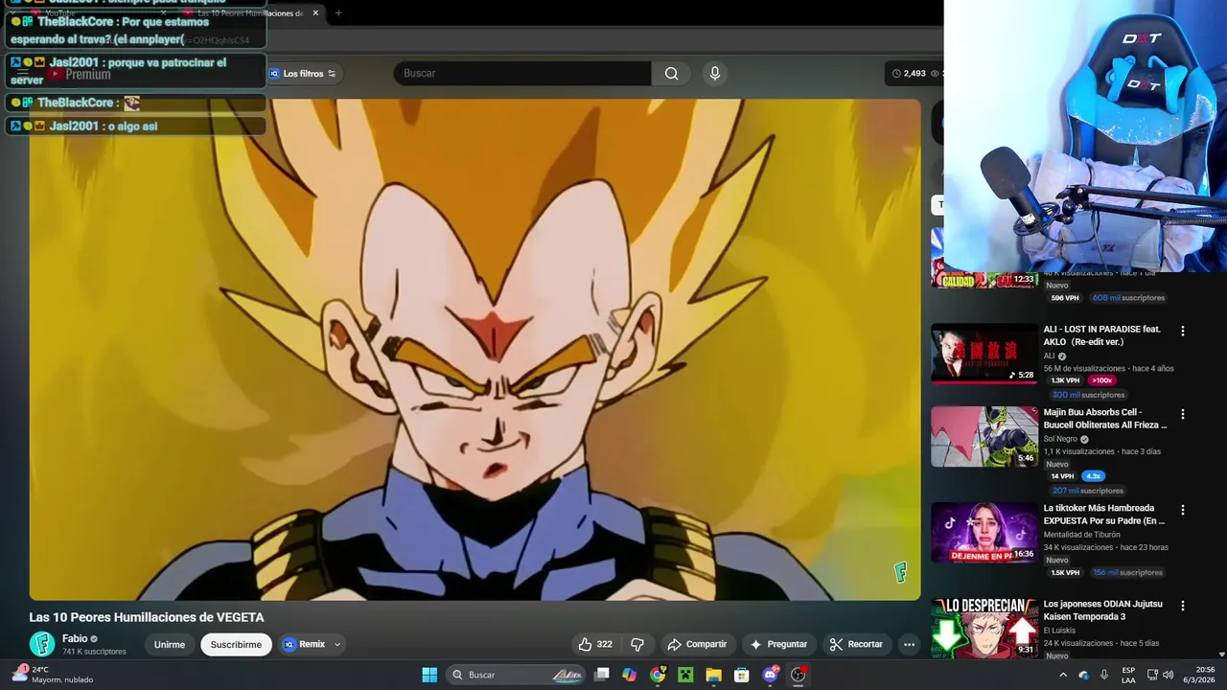
Task: Click the magnifier search button
Action: pos(671,73)
